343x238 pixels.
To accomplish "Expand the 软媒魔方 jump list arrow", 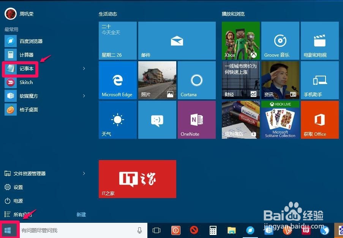I will 84,96.
